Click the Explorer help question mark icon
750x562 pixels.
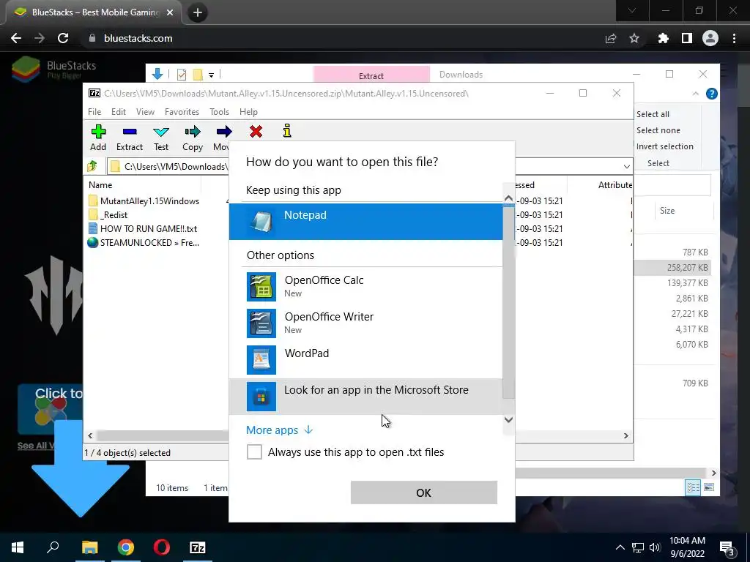[712, 94]
